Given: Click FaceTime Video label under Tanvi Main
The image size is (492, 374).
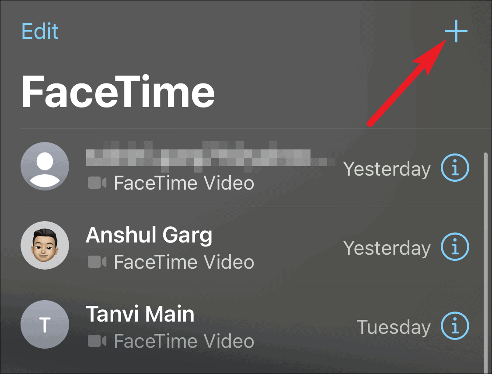Looking at the screenshot, I should tap(184, 341).
